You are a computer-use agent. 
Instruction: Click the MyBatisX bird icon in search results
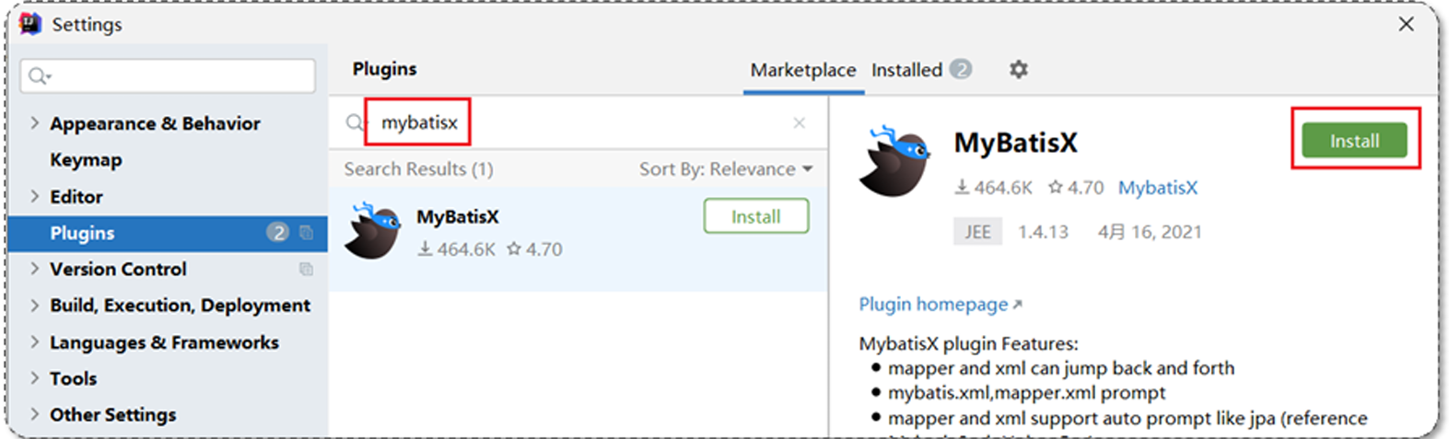373,231
